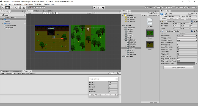The width and height of the screenshot is (198, 106).
Task: Select the Rotate tool
Action: point(12,8)
